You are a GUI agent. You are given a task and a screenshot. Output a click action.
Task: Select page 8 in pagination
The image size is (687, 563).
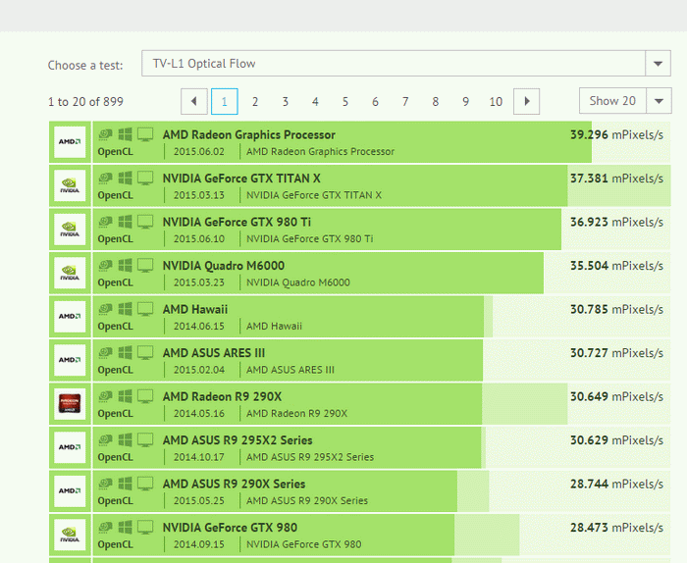click(435, 102)
